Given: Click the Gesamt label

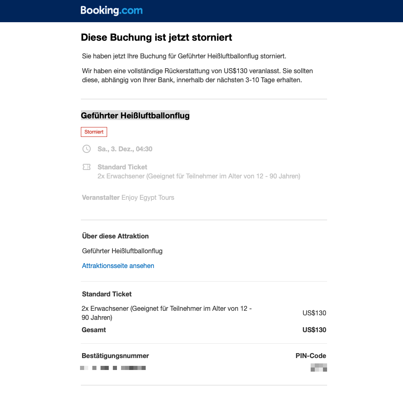Looking at the screenshot, I should point(94,330).
